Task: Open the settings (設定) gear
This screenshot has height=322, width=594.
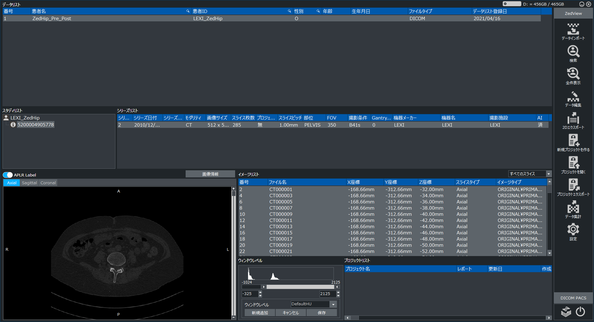Action: [573, 232]
